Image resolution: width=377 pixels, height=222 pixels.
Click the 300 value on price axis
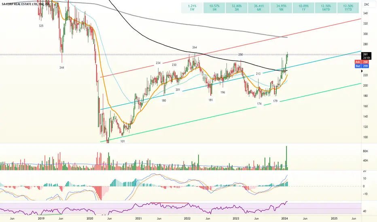(x=365, y=34)
